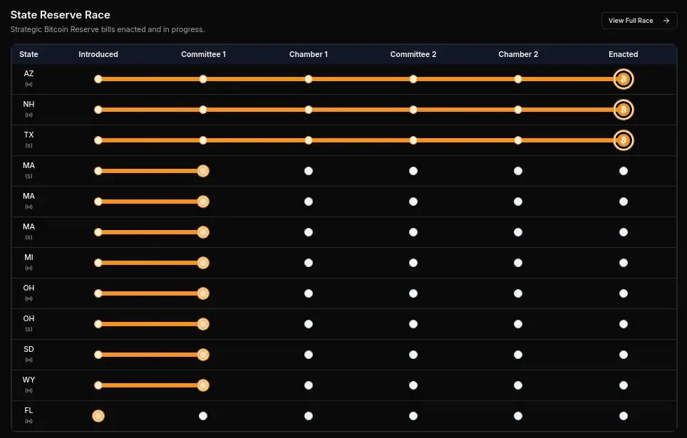Click the Bitcoin icon in the AZ row

(x=623, y=79)
